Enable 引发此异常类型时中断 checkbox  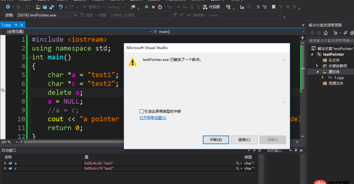141,111
